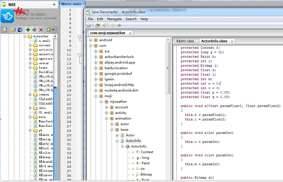The image size is (283, 182).
Task: Open the File menu in Java Decompiler
Action: (x=90, y=19)
